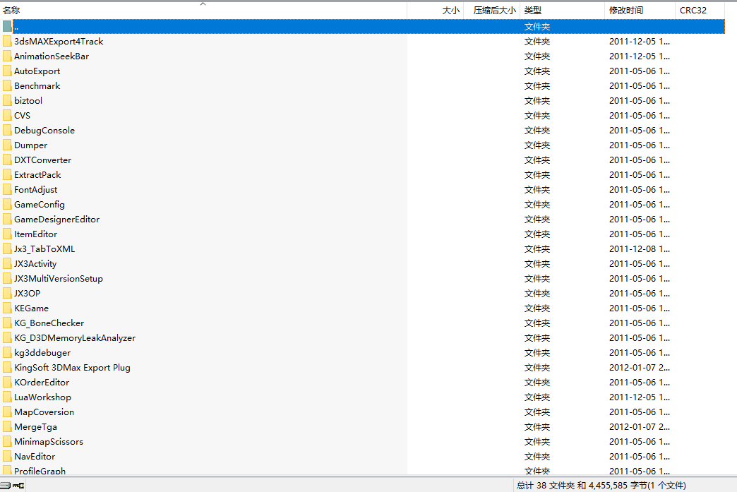Viewport: 737px width, 492px height.
Task: Click the Benchmark folder icon
Action: [7, 86]
